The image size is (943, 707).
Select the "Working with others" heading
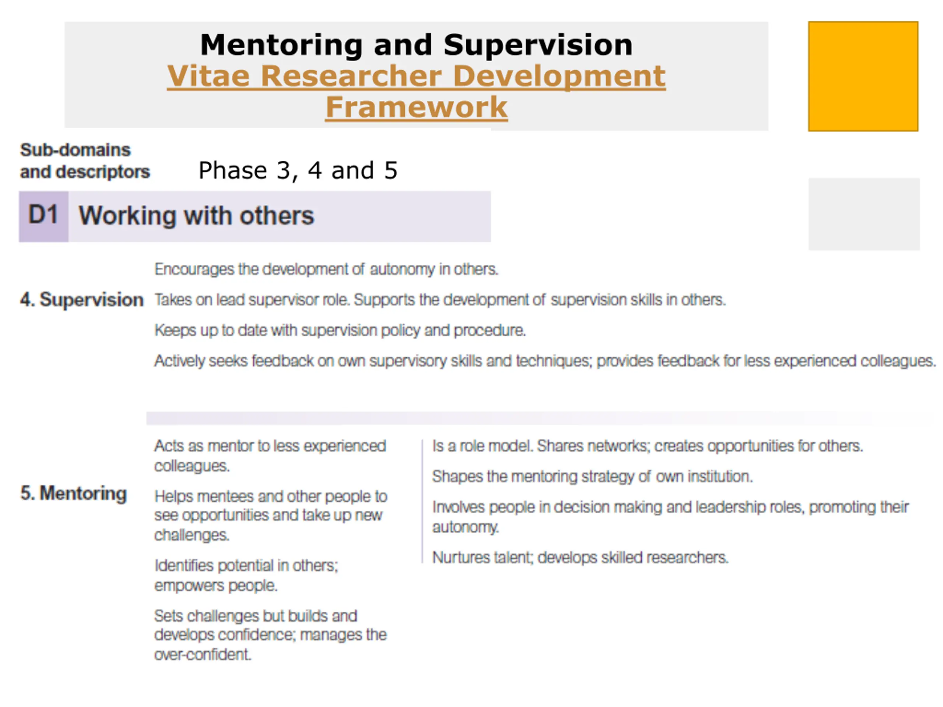(x=197, y=216)
